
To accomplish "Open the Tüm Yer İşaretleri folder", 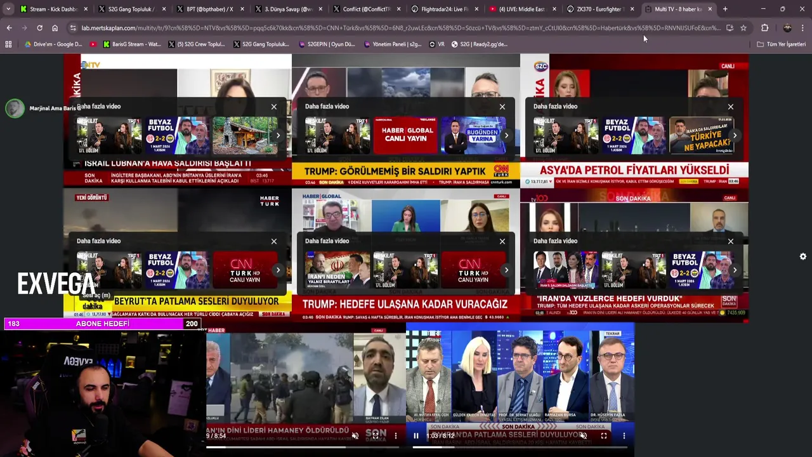I will tap(782, 44).
